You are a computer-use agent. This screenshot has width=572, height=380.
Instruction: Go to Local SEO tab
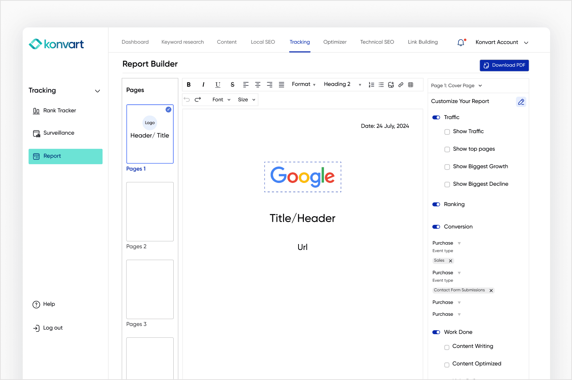click(x=263, y=42)
